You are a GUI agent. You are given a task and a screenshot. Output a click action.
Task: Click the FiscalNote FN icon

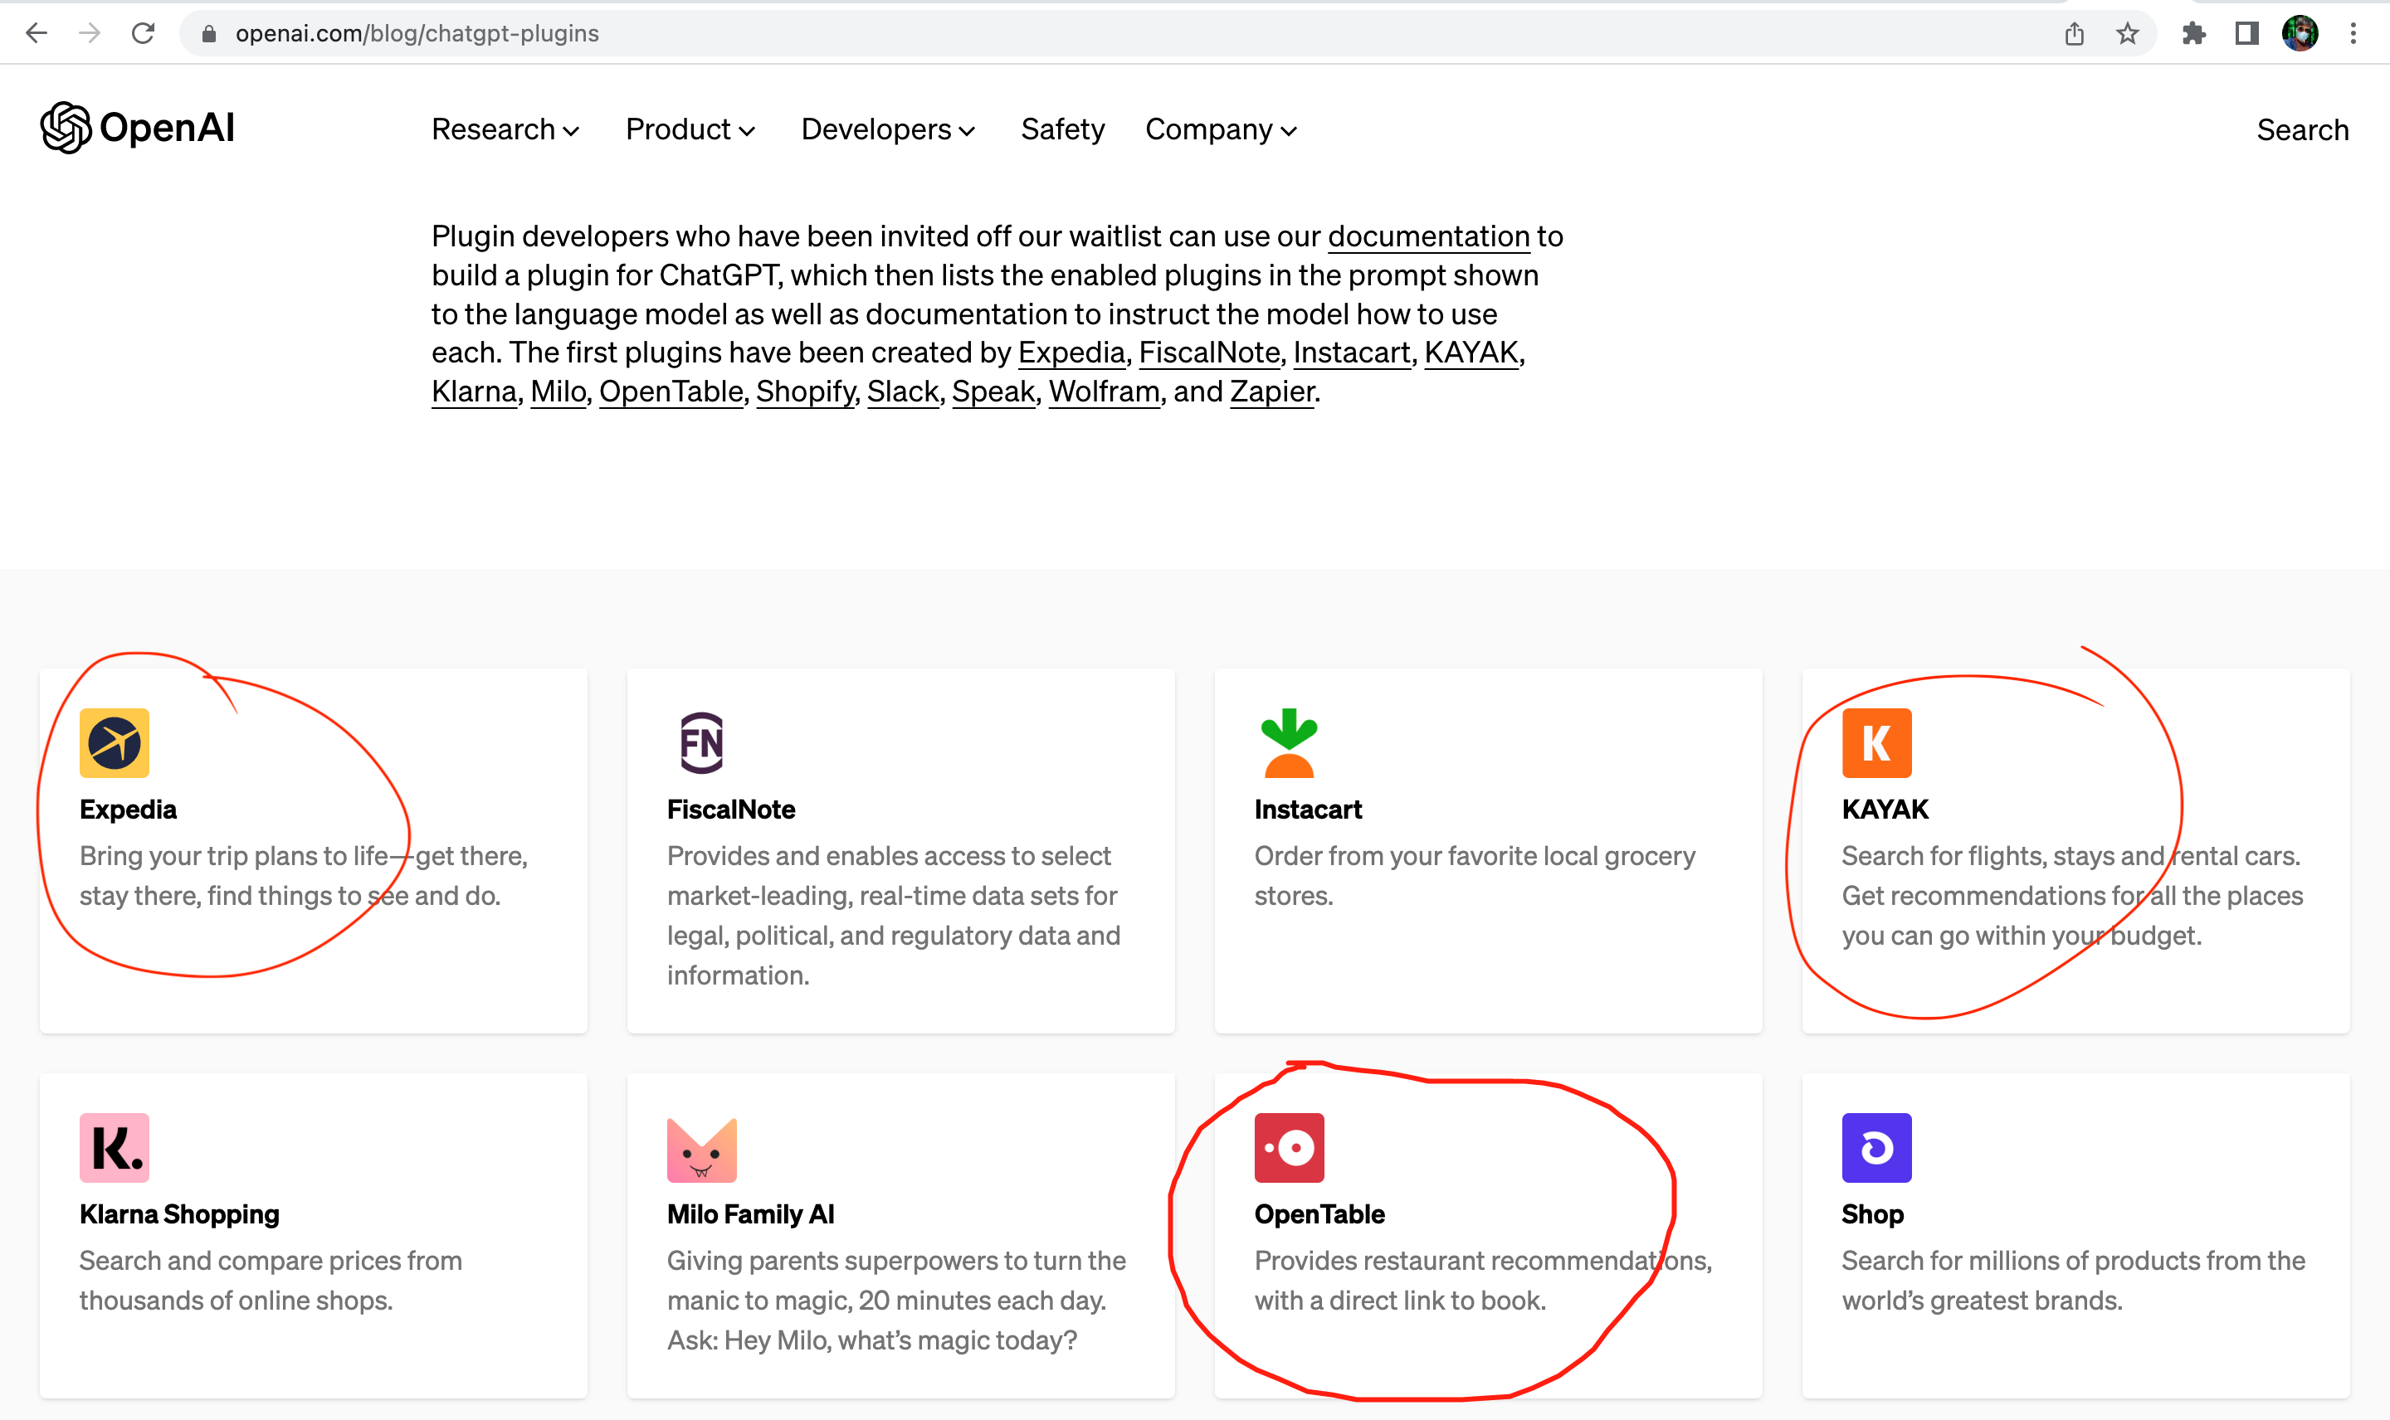(x=701, y=742)
